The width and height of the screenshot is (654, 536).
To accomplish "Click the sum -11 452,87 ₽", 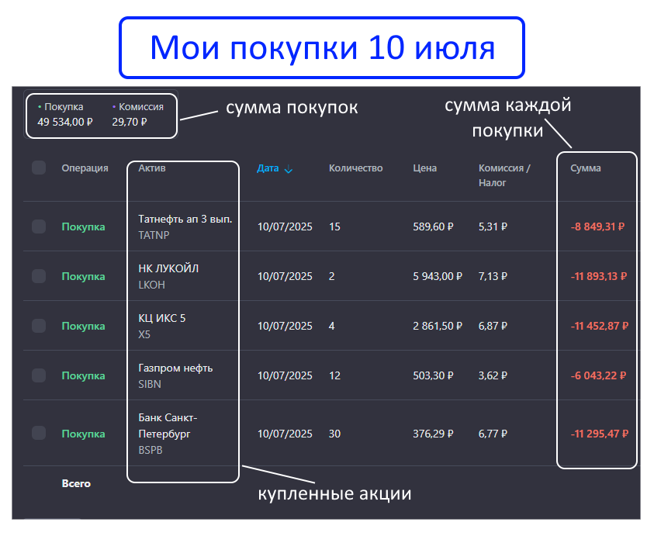I will click(600, 326).
